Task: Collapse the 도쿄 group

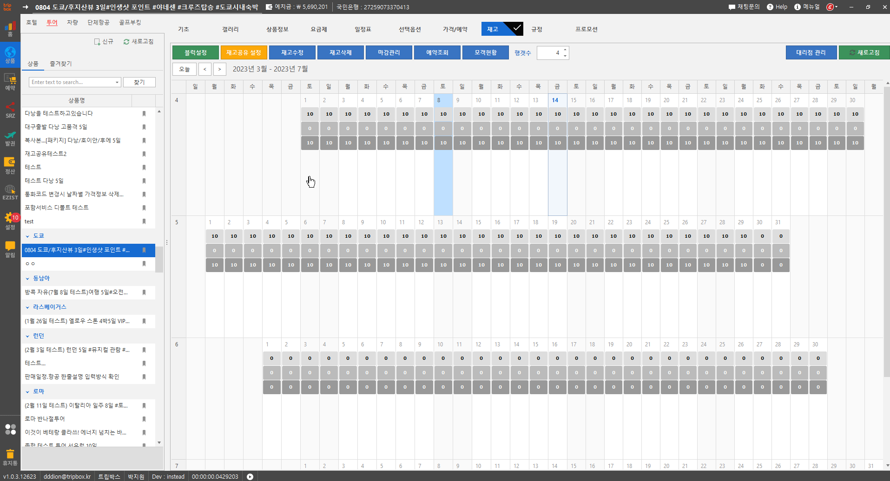Action: (x=27, y=236)
